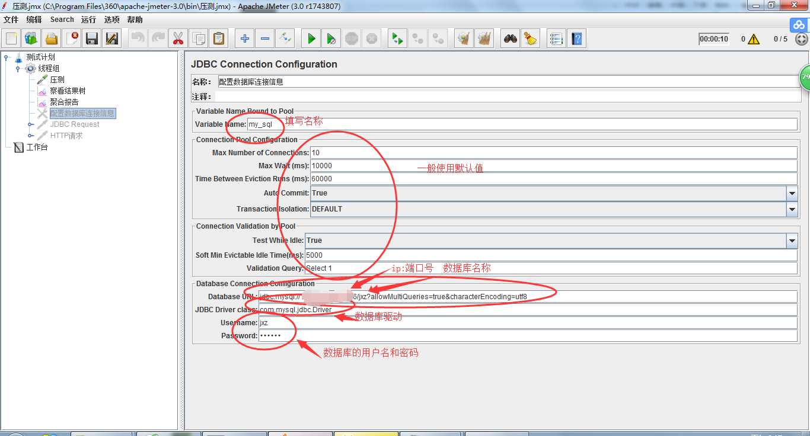
Task: Click the Redo arrow icon
Action: 158,39
